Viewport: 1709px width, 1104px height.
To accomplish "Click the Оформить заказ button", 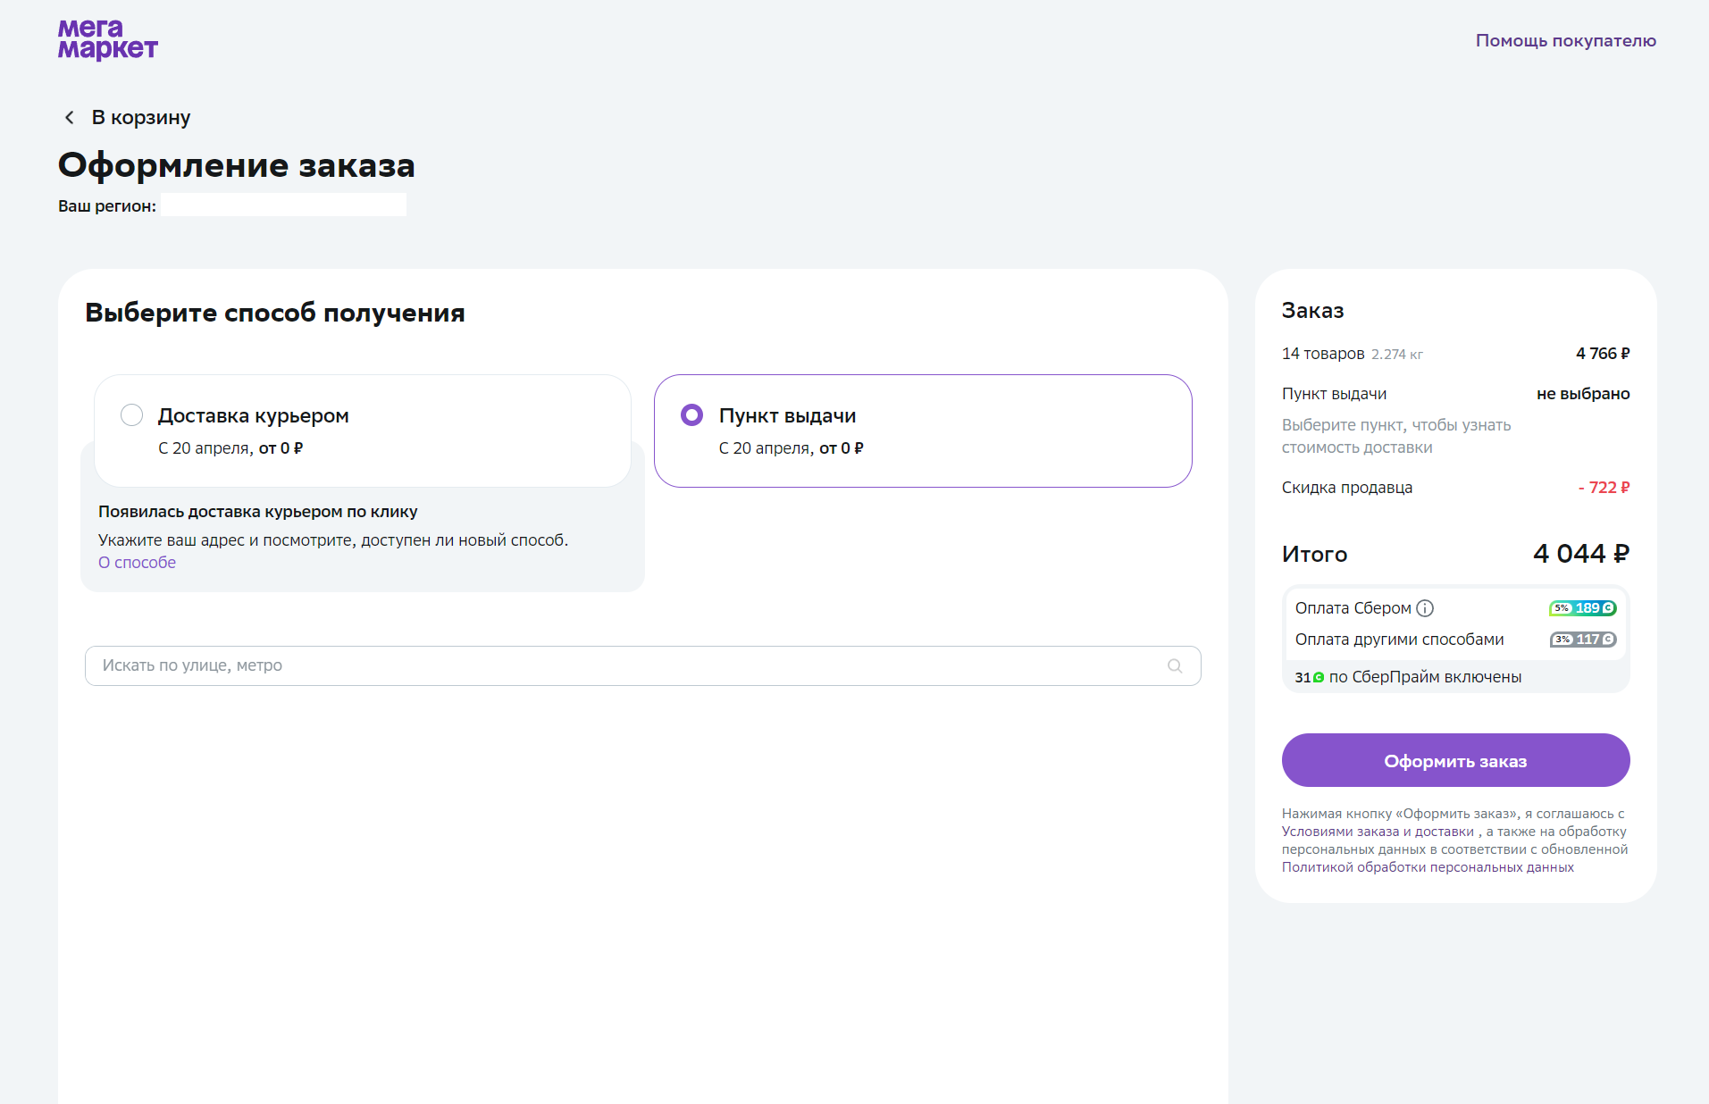I will [1455, 760].
